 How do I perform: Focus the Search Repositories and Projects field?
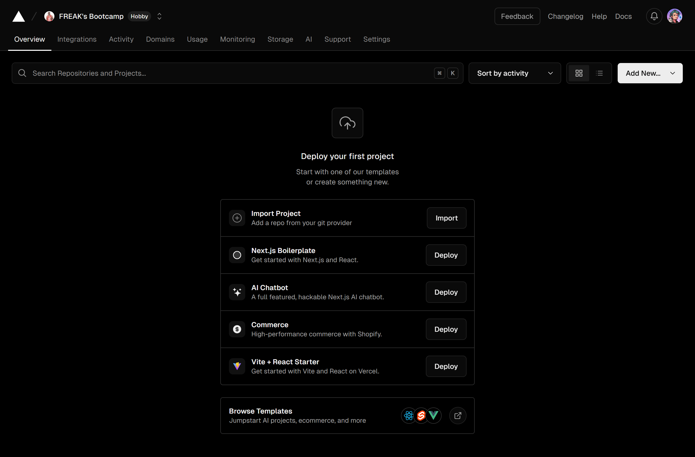237,73
